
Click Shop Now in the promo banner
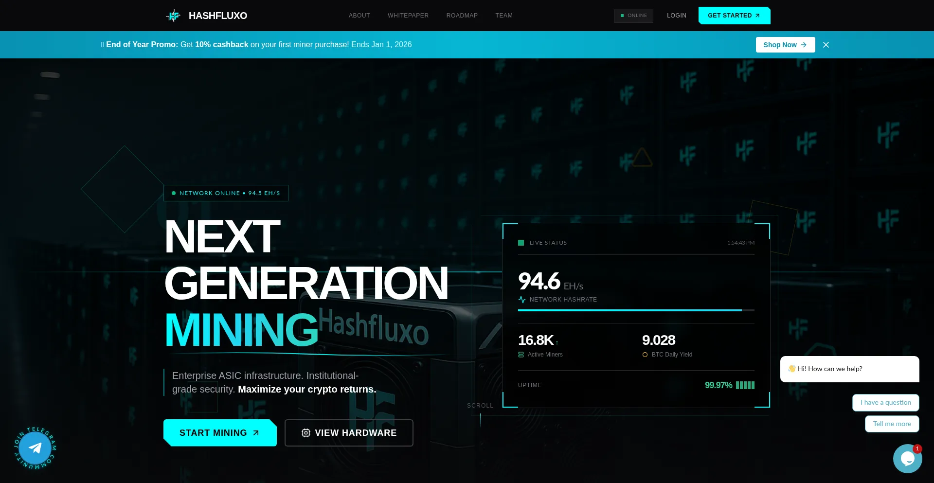(785, 44)
